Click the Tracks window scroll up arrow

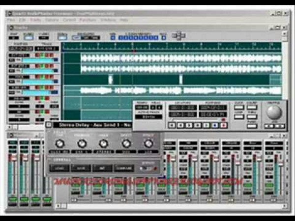(x=285, y=34)
